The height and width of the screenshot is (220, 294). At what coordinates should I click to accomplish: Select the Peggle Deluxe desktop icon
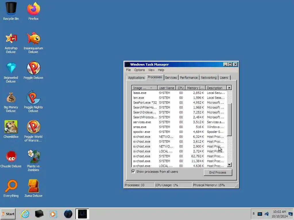click(33, 70)
